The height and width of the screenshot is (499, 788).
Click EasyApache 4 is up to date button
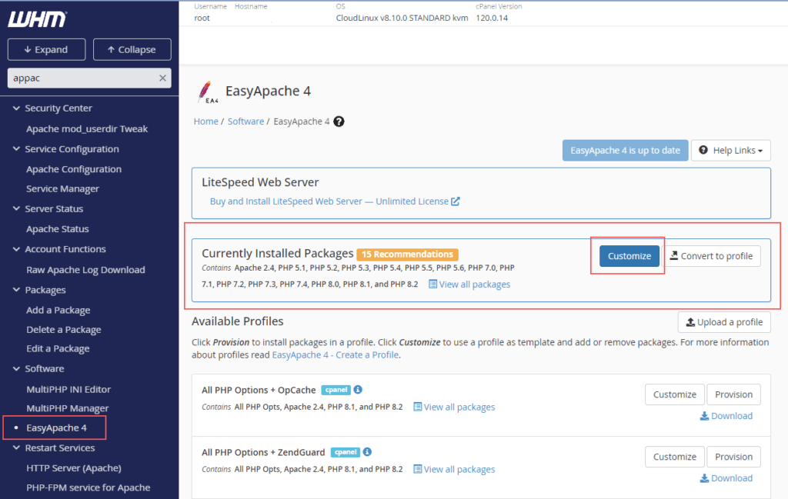625,151
